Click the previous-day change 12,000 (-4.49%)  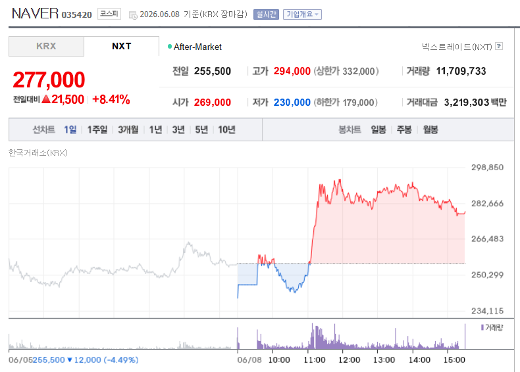(106, 360)
